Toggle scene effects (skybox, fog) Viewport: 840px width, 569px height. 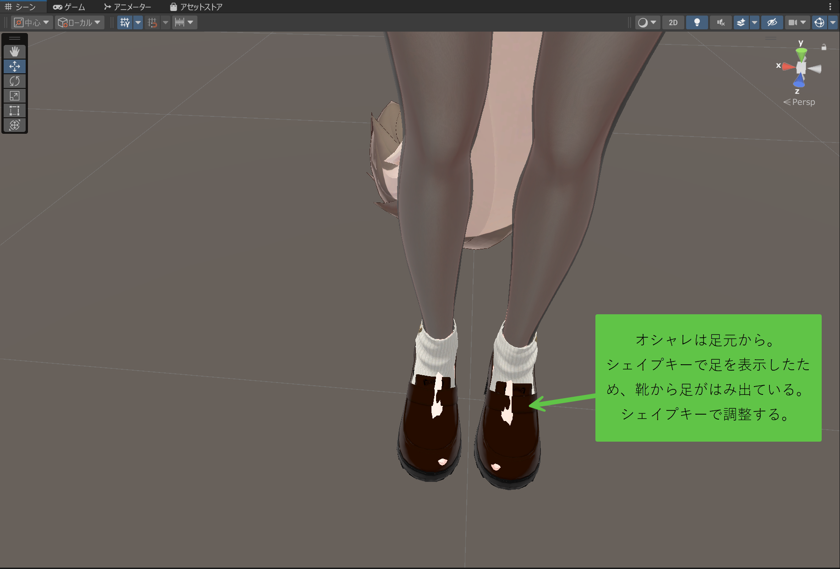click(x=741, y=22)
